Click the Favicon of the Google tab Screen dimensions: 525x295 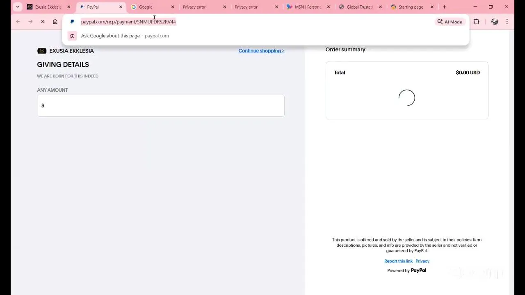click(x=134, y=7)
